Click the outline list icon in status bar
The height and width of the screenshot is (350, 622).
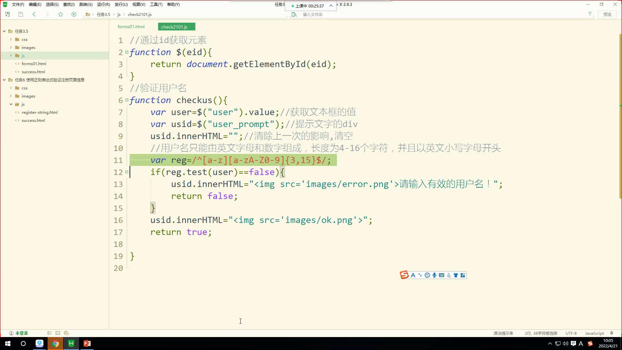coord(49,333)
